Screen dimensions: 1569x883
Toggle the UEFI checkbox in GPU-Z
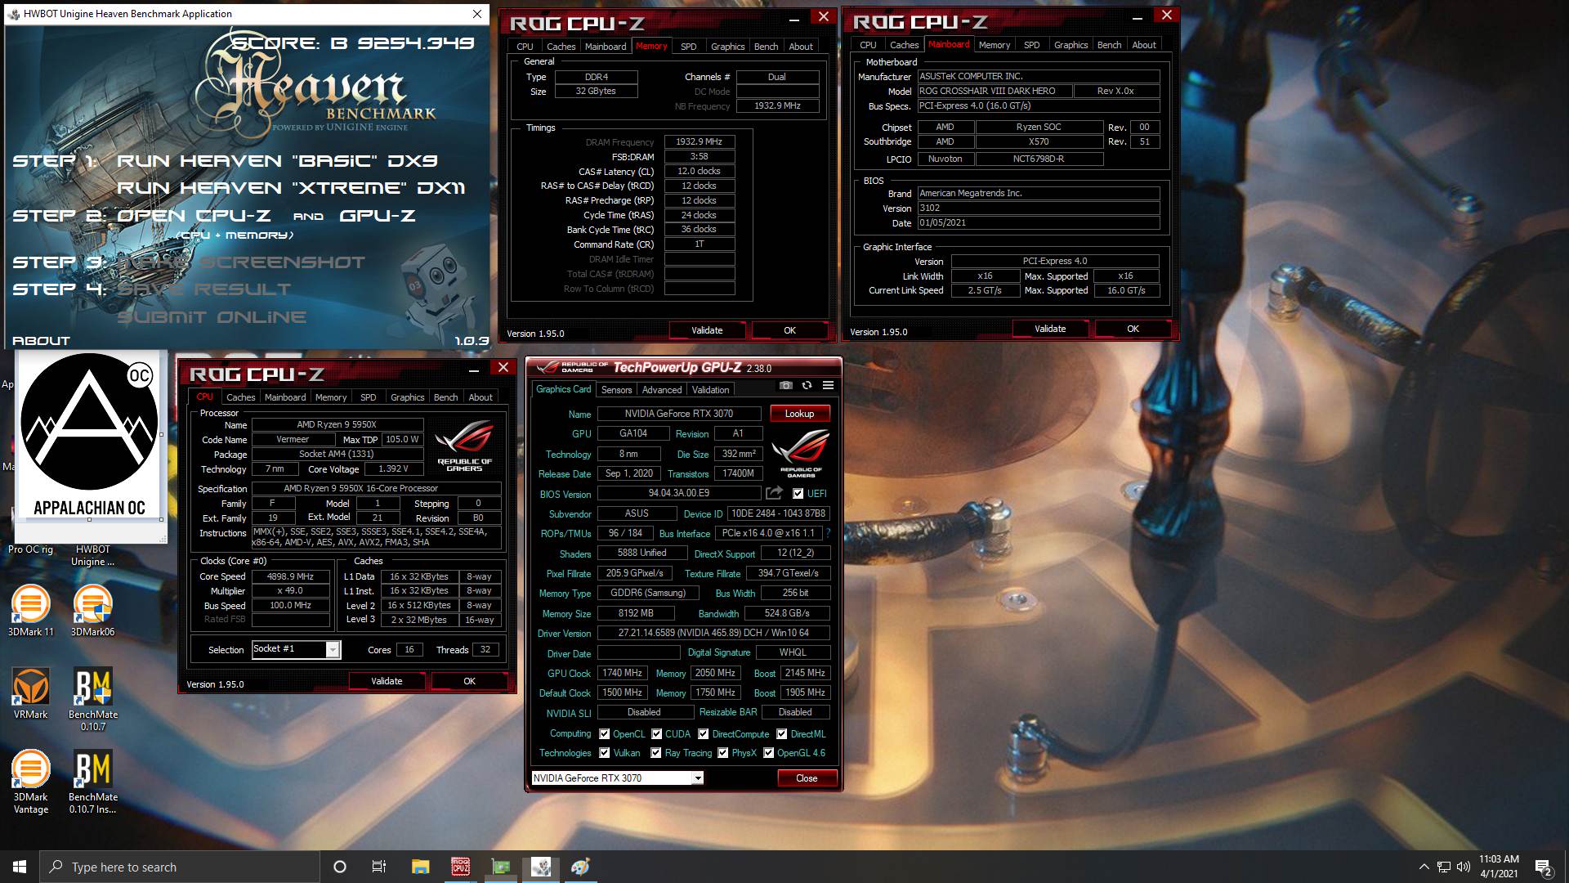tap(798, 493)
